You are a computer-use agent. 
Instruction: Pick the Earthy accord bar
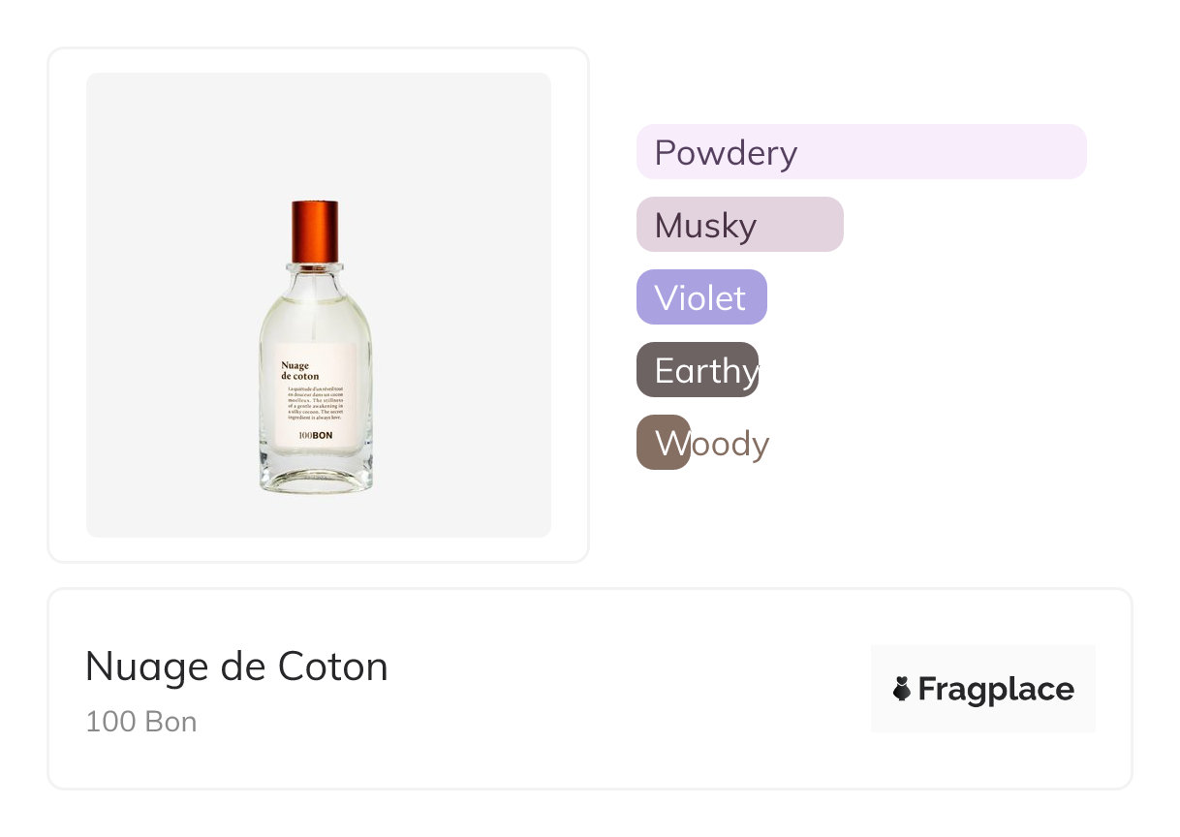coord(697,370)
